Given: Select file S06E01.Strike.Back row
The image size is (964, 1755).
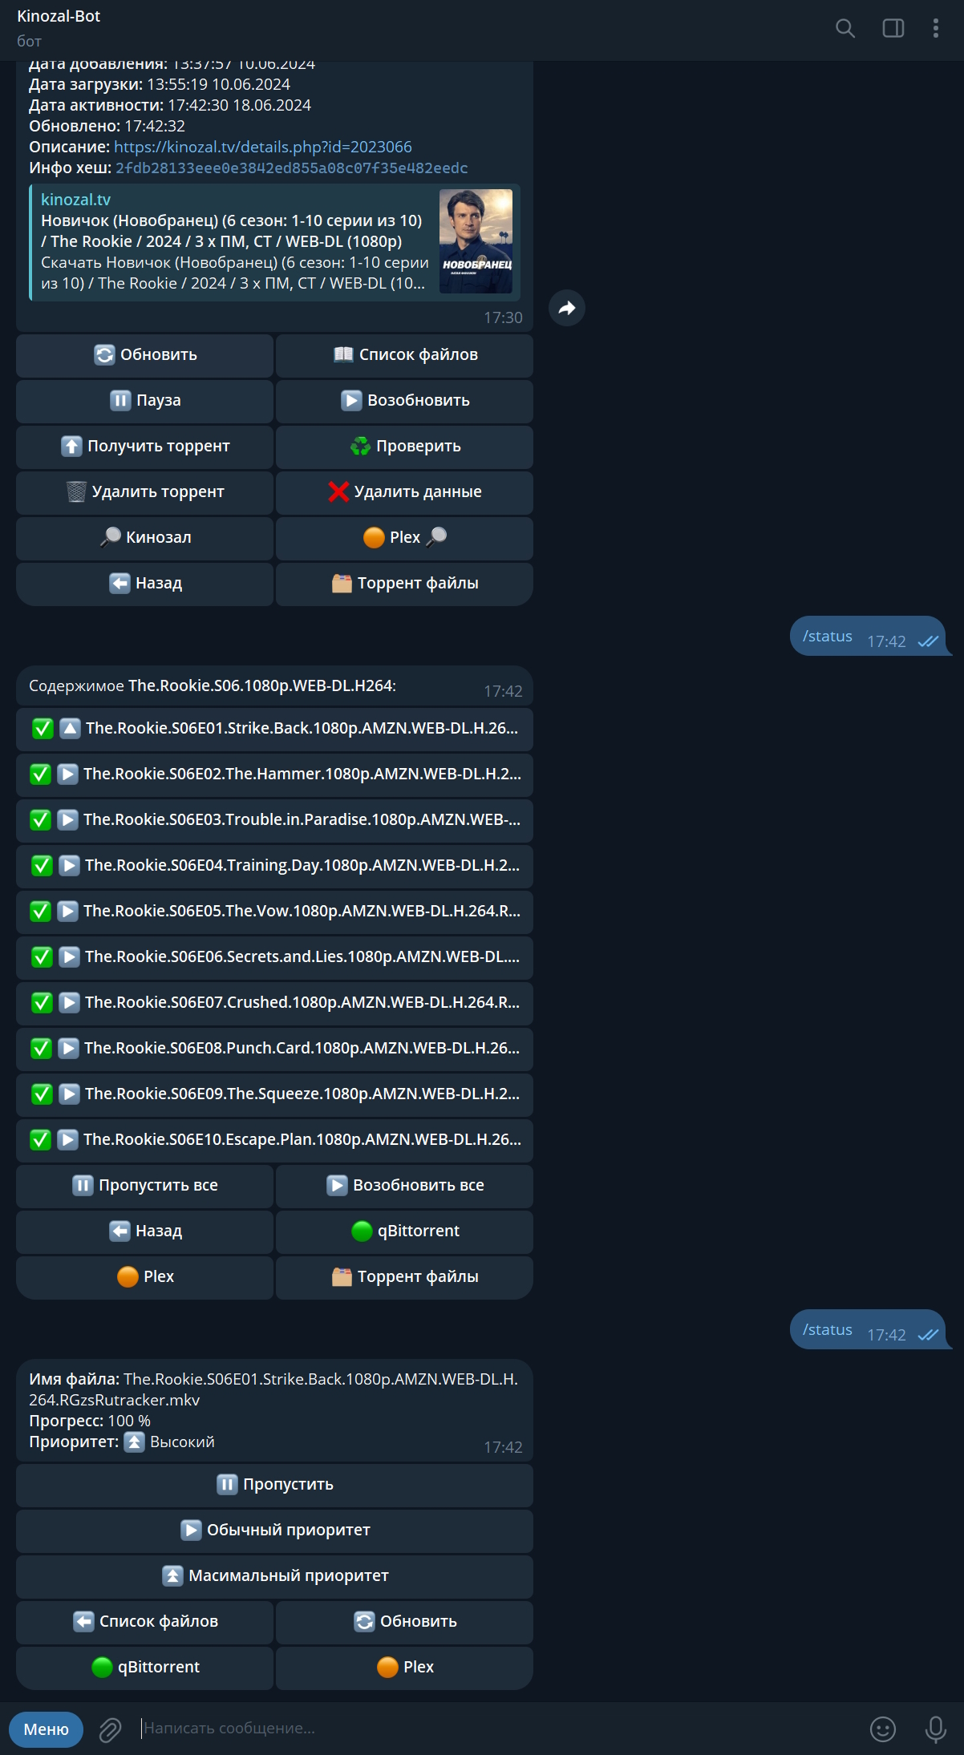Looking at the screenshot, I should pos(274,728).
